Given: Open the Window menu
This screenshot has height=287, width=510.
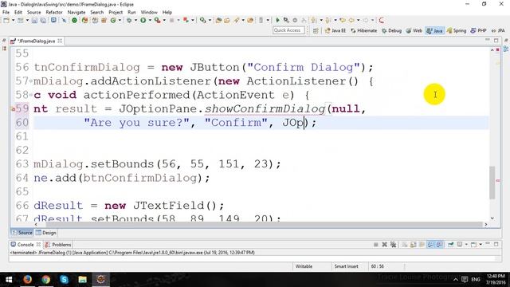Looking at the screenshot, I should [x=149, y=12].
